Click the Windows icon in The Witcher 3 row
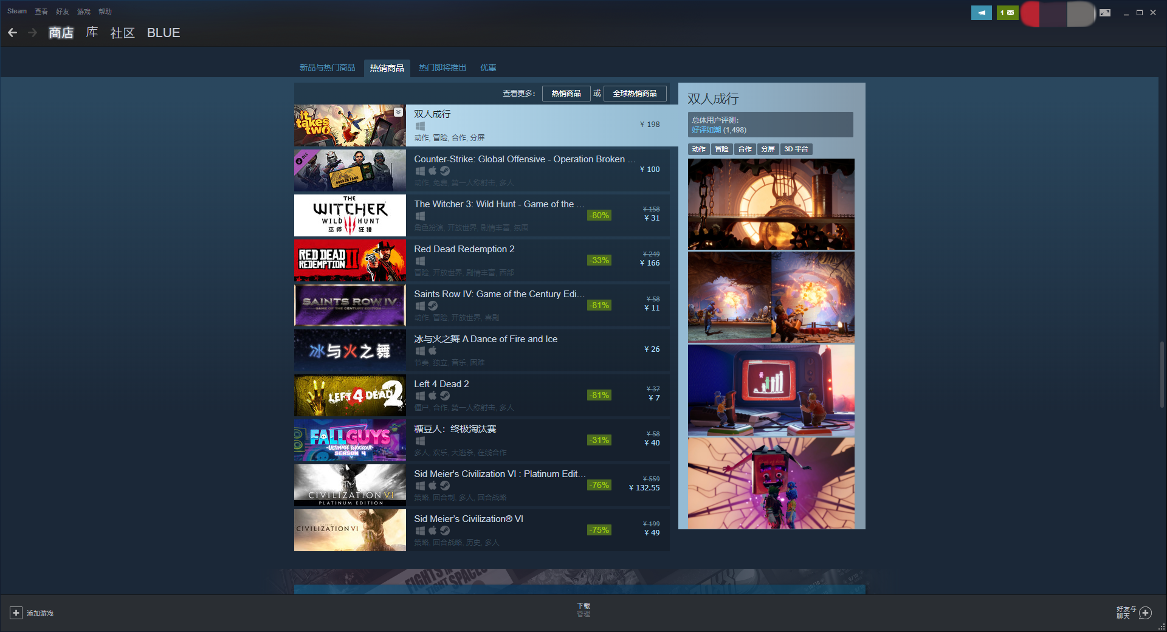 420,216
